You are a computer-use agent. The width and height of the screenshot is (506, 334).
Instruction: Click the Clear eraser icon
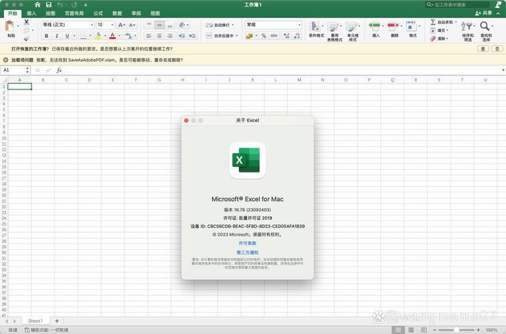433,38
